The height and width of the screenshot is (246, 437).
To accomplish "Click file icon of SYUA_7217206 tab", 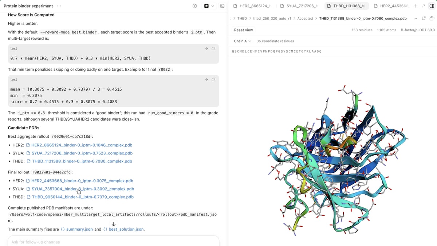I will (282, 6).
